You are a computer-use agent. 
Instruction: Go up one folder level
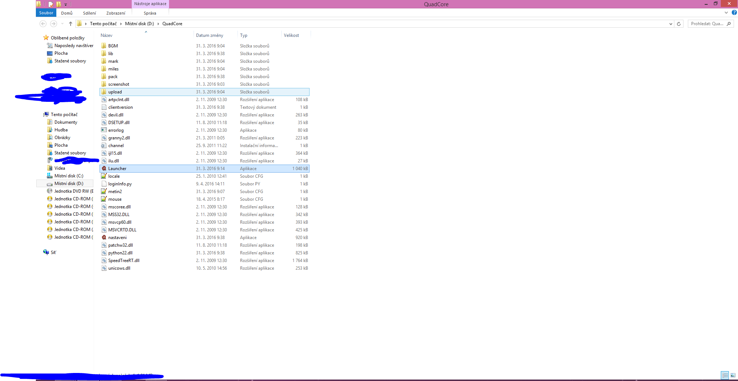click(71, 24)
